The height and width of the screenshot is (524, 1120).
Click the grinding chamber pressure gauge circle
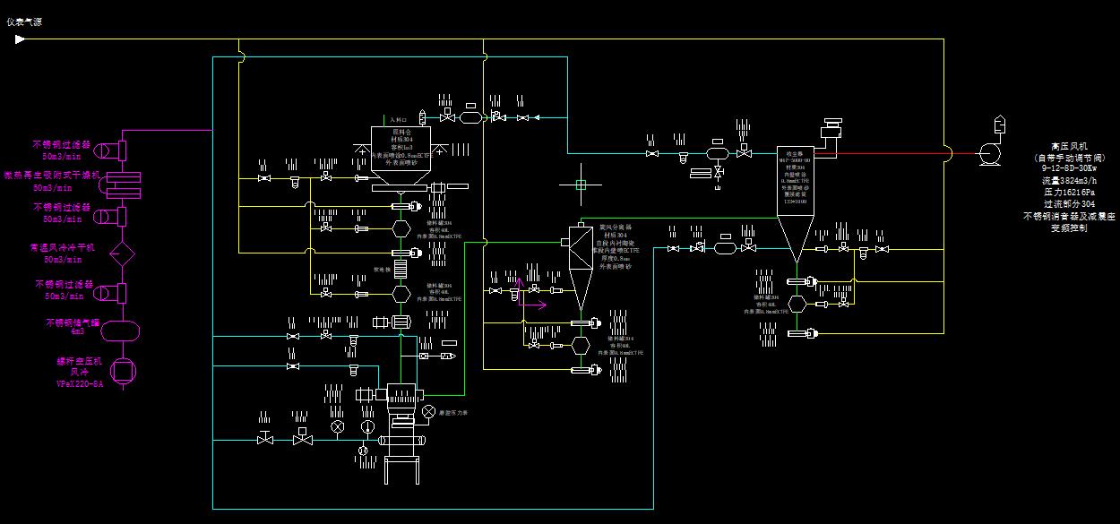pos(428,410)
